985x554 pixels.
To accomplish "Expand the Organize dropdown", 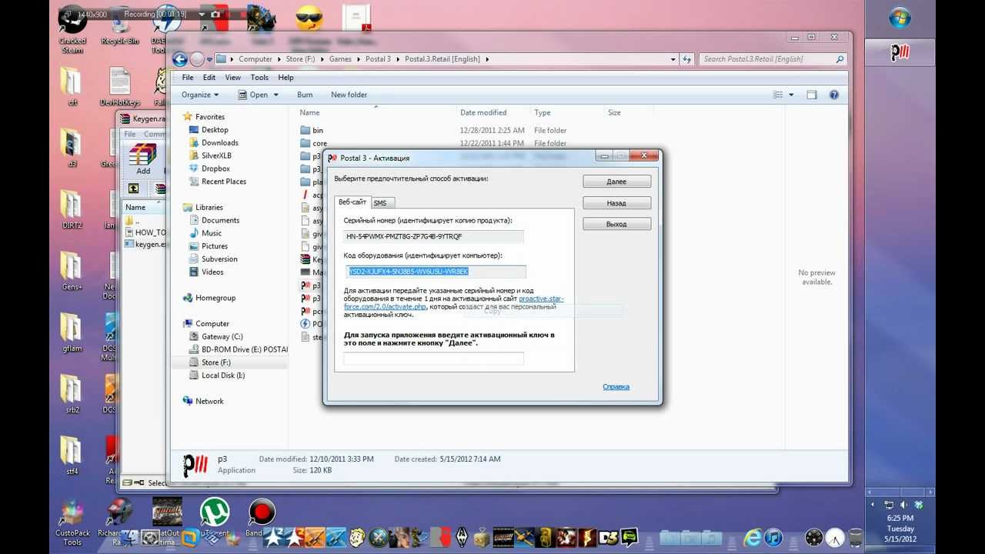I will 200,95.
